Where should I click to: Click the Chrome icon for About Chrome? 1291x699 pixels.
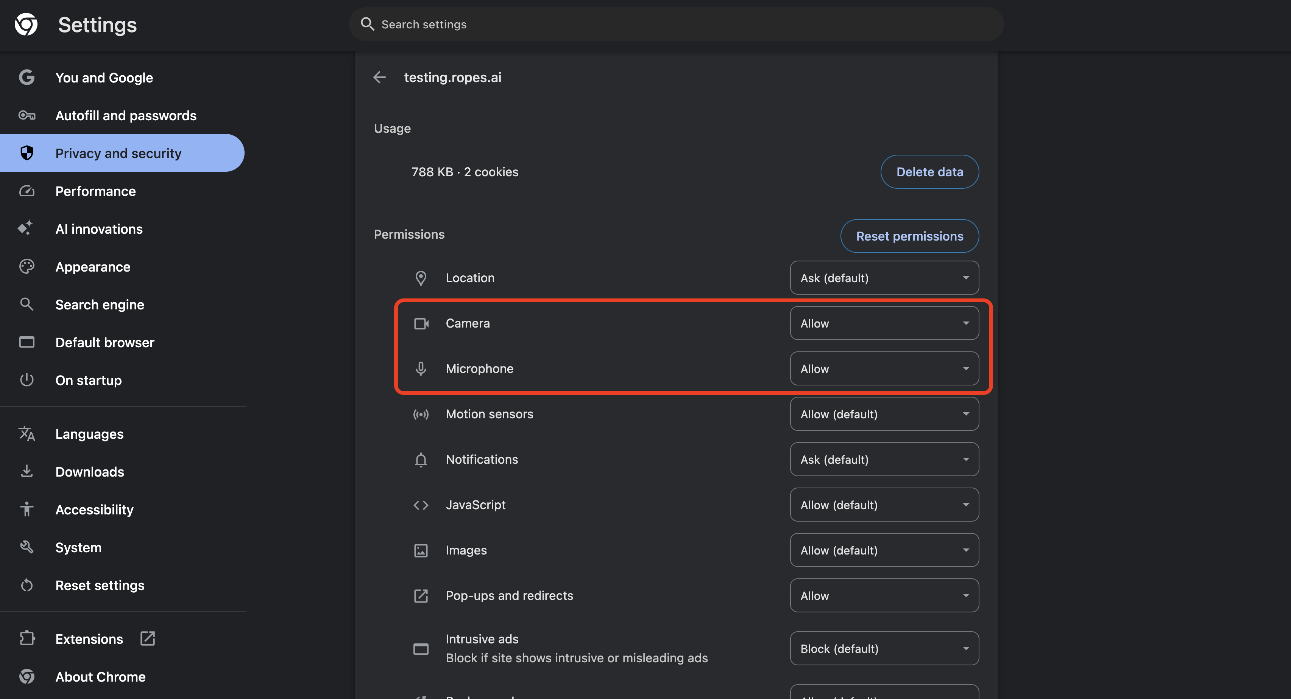[27, 676]
